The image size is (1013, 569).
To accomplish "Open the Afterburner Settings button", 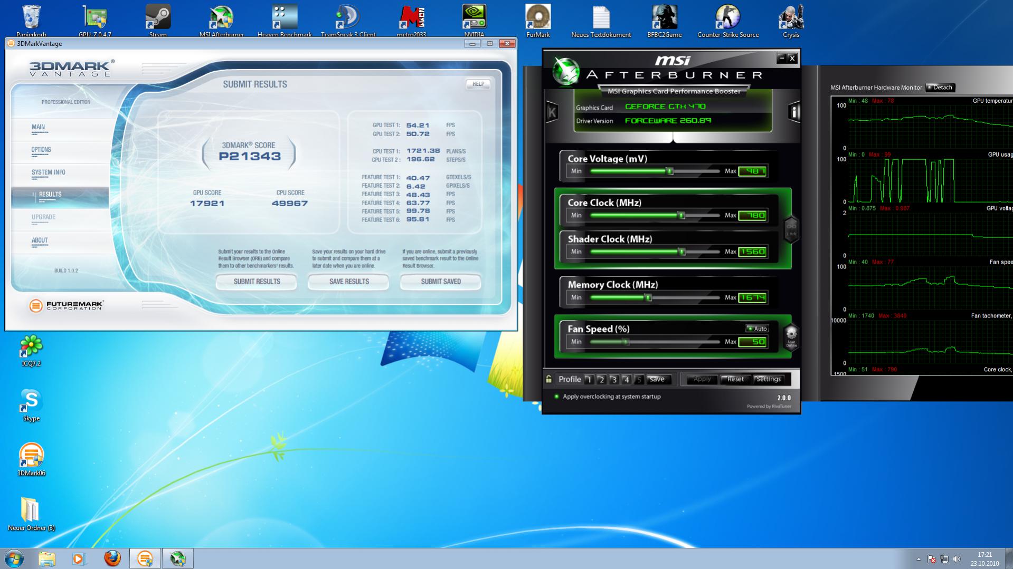I will click(769, 379).
